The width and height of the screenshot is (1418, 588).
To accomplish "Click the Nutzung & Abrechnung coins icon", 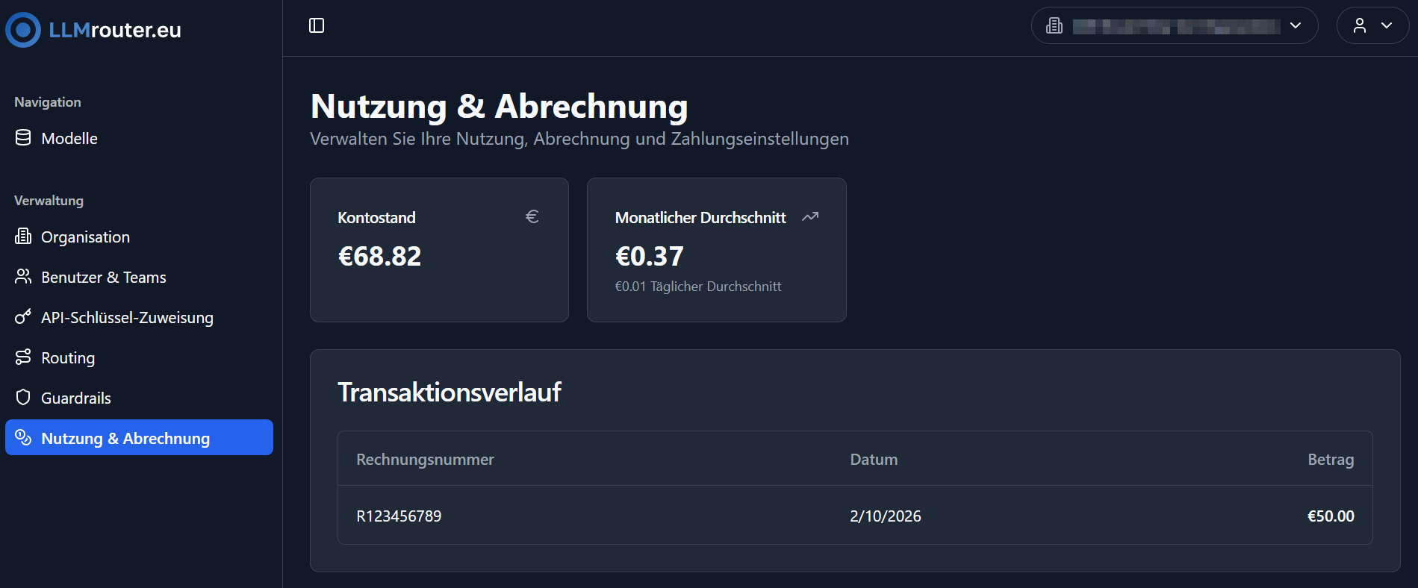I will click(x=22, y=437).
